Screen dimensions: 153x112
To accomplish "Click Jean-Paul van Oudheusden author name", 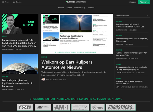I will pos(127,87).
